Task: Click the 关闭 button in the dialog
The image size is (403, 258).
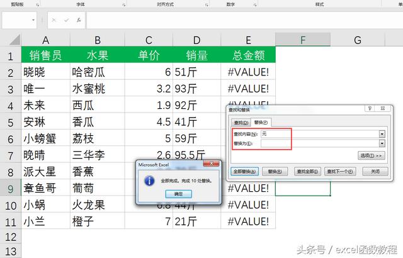Action: pos(375,172)
